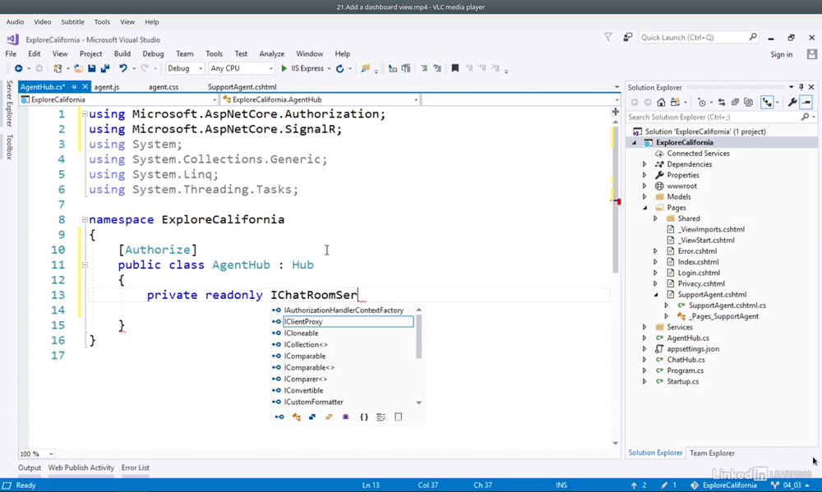Click the Undo arrow icon
Image resolution: width=822 pixels, height=492 pixels.
click(122, 69)
